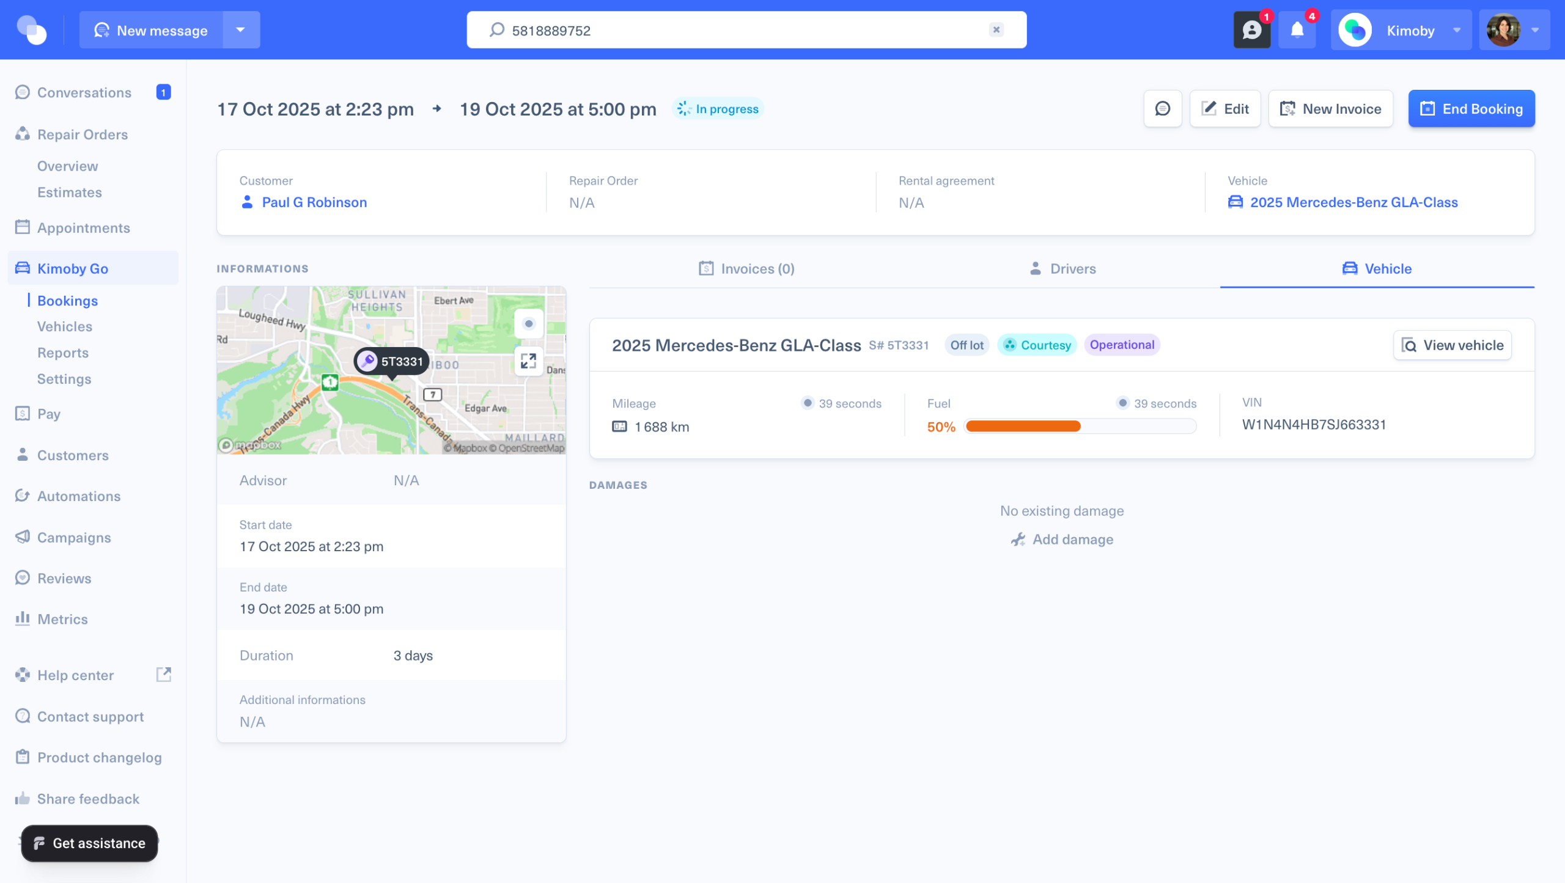Expand the map to fullscreen
The height and width of the screenshot is (883, 1565).
[x=528, y=361]
